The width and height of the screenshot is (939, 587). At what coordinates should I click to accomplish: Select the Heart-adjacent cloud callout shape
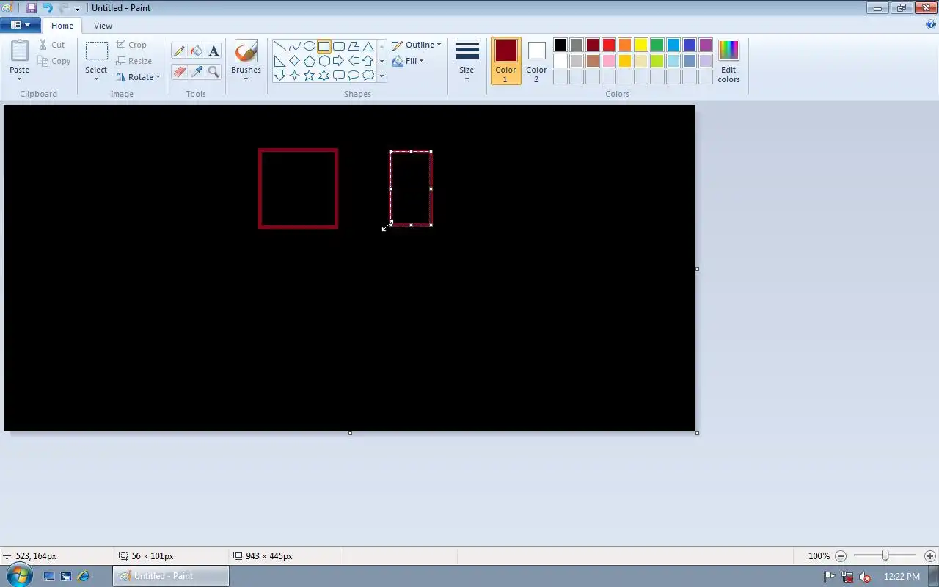pyautogui.click(x=368, y=76)
